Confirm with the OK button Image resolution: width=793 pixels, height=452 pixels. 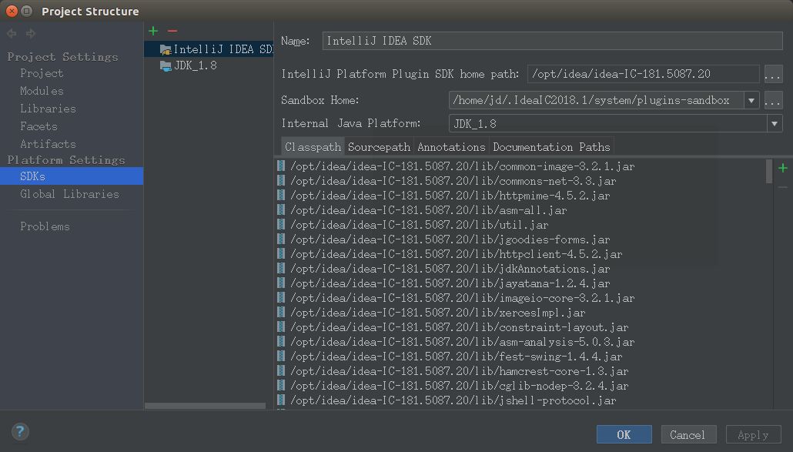(624, 435)
